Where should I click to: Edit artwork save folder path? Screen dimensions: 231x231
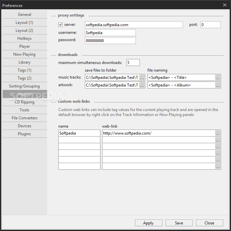click(x=112, y=85)
